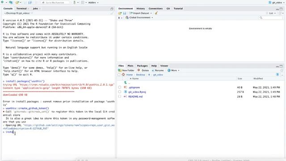Click the console pop-out window icon
The image size is (286, 161).
112,9
